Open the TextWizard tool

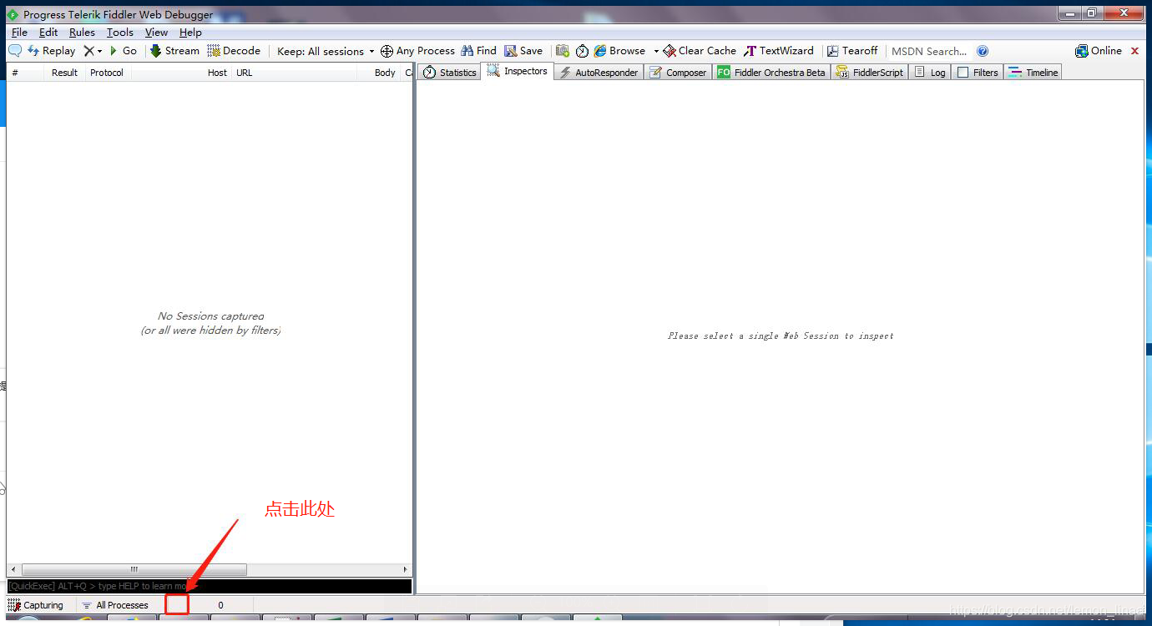click(x=778, y=51)
